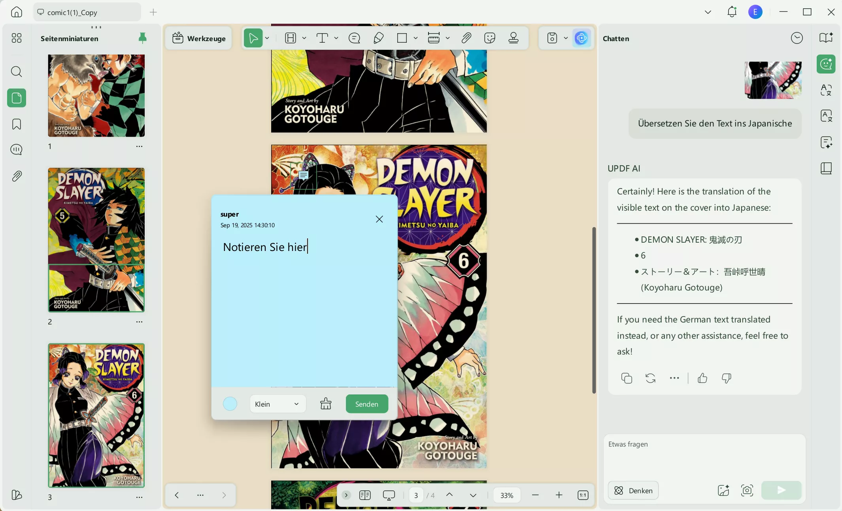This screenshot has height=511, width=842.
Task: Zoom out with minus button
Action: (x=535, y=495)
